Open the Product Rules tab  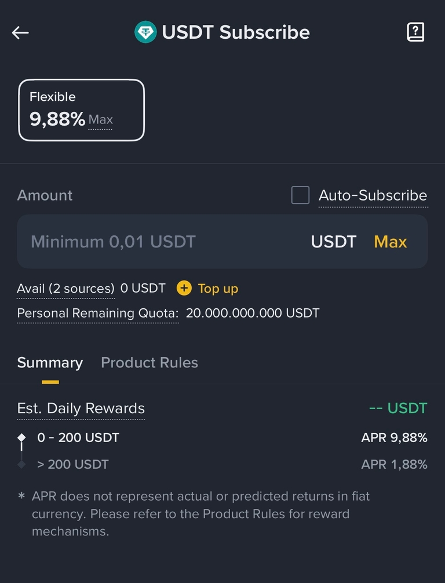point(149,363)
